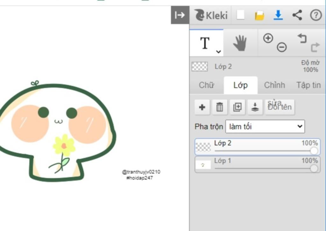Screen dimensions: 326x231
Task: Undo the last action
Action: pyautogui.click(x=302, y=38)
